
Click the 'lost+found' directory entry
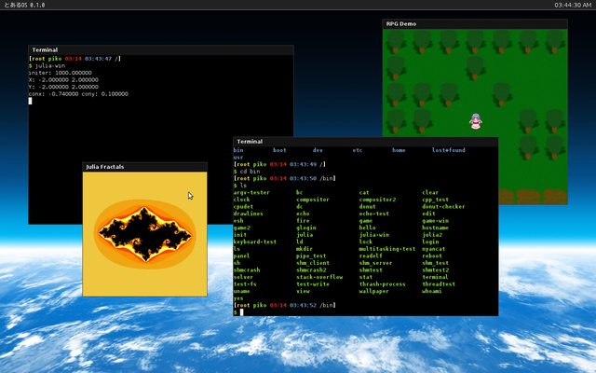click(x=449, y=150)
